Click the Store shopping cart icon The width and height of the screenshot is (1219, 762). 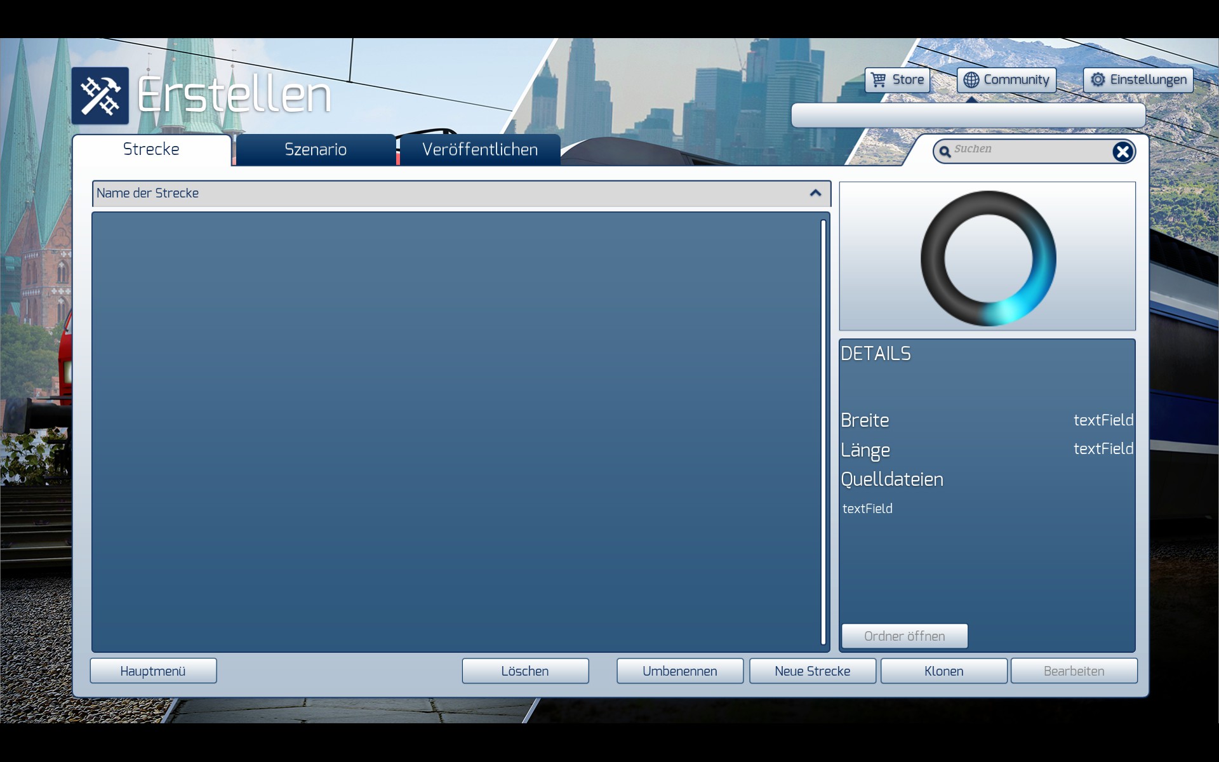pos(879,80)
